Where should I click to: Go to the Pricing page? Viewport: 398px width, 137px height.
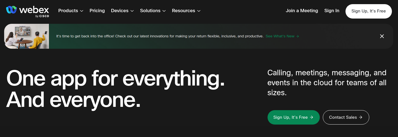pyautogui.click(x=97, y=11)
